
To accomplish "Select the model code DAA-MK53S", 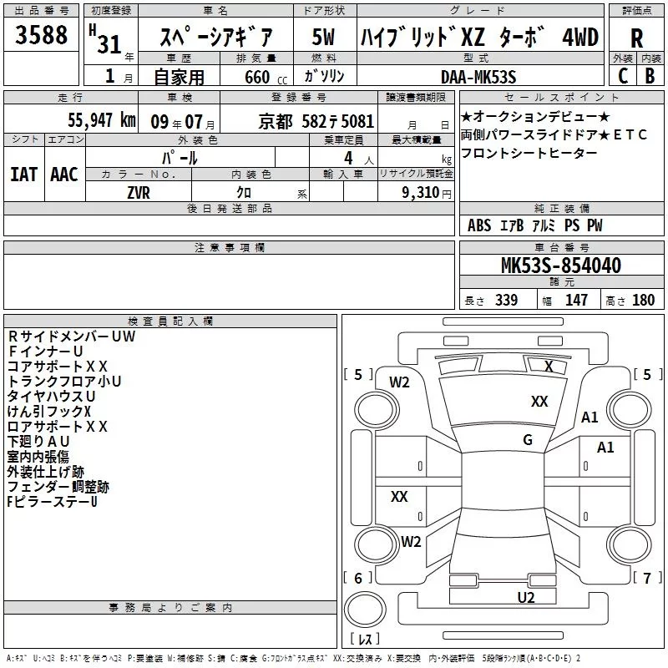I will [478, 77].
